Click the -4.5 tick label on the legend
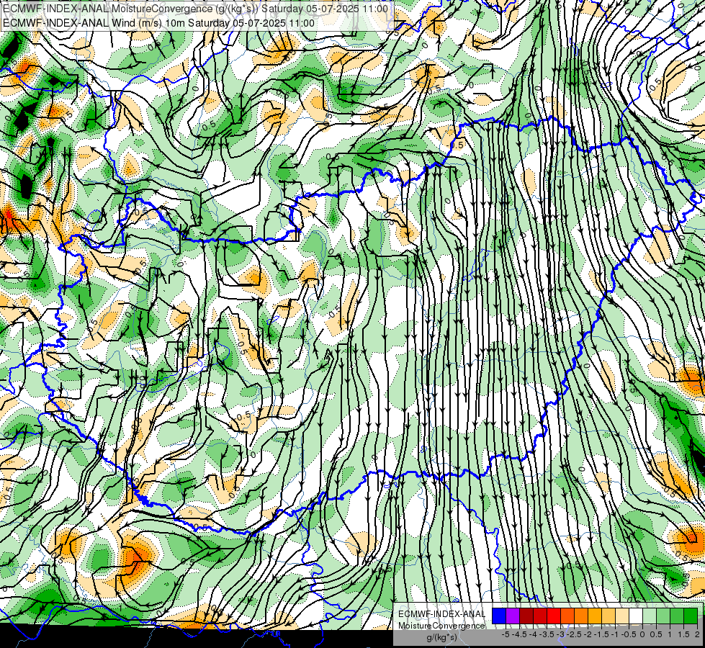 [x=519, y=634]
